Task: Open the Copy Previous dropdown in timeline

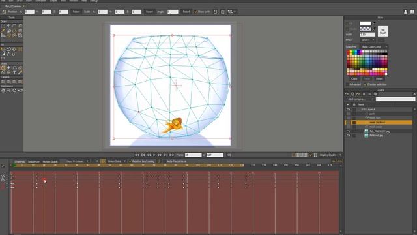Action: click(77, 161)
